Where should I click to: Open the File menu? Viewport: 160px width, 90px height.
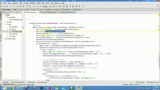tap(1, 3)
